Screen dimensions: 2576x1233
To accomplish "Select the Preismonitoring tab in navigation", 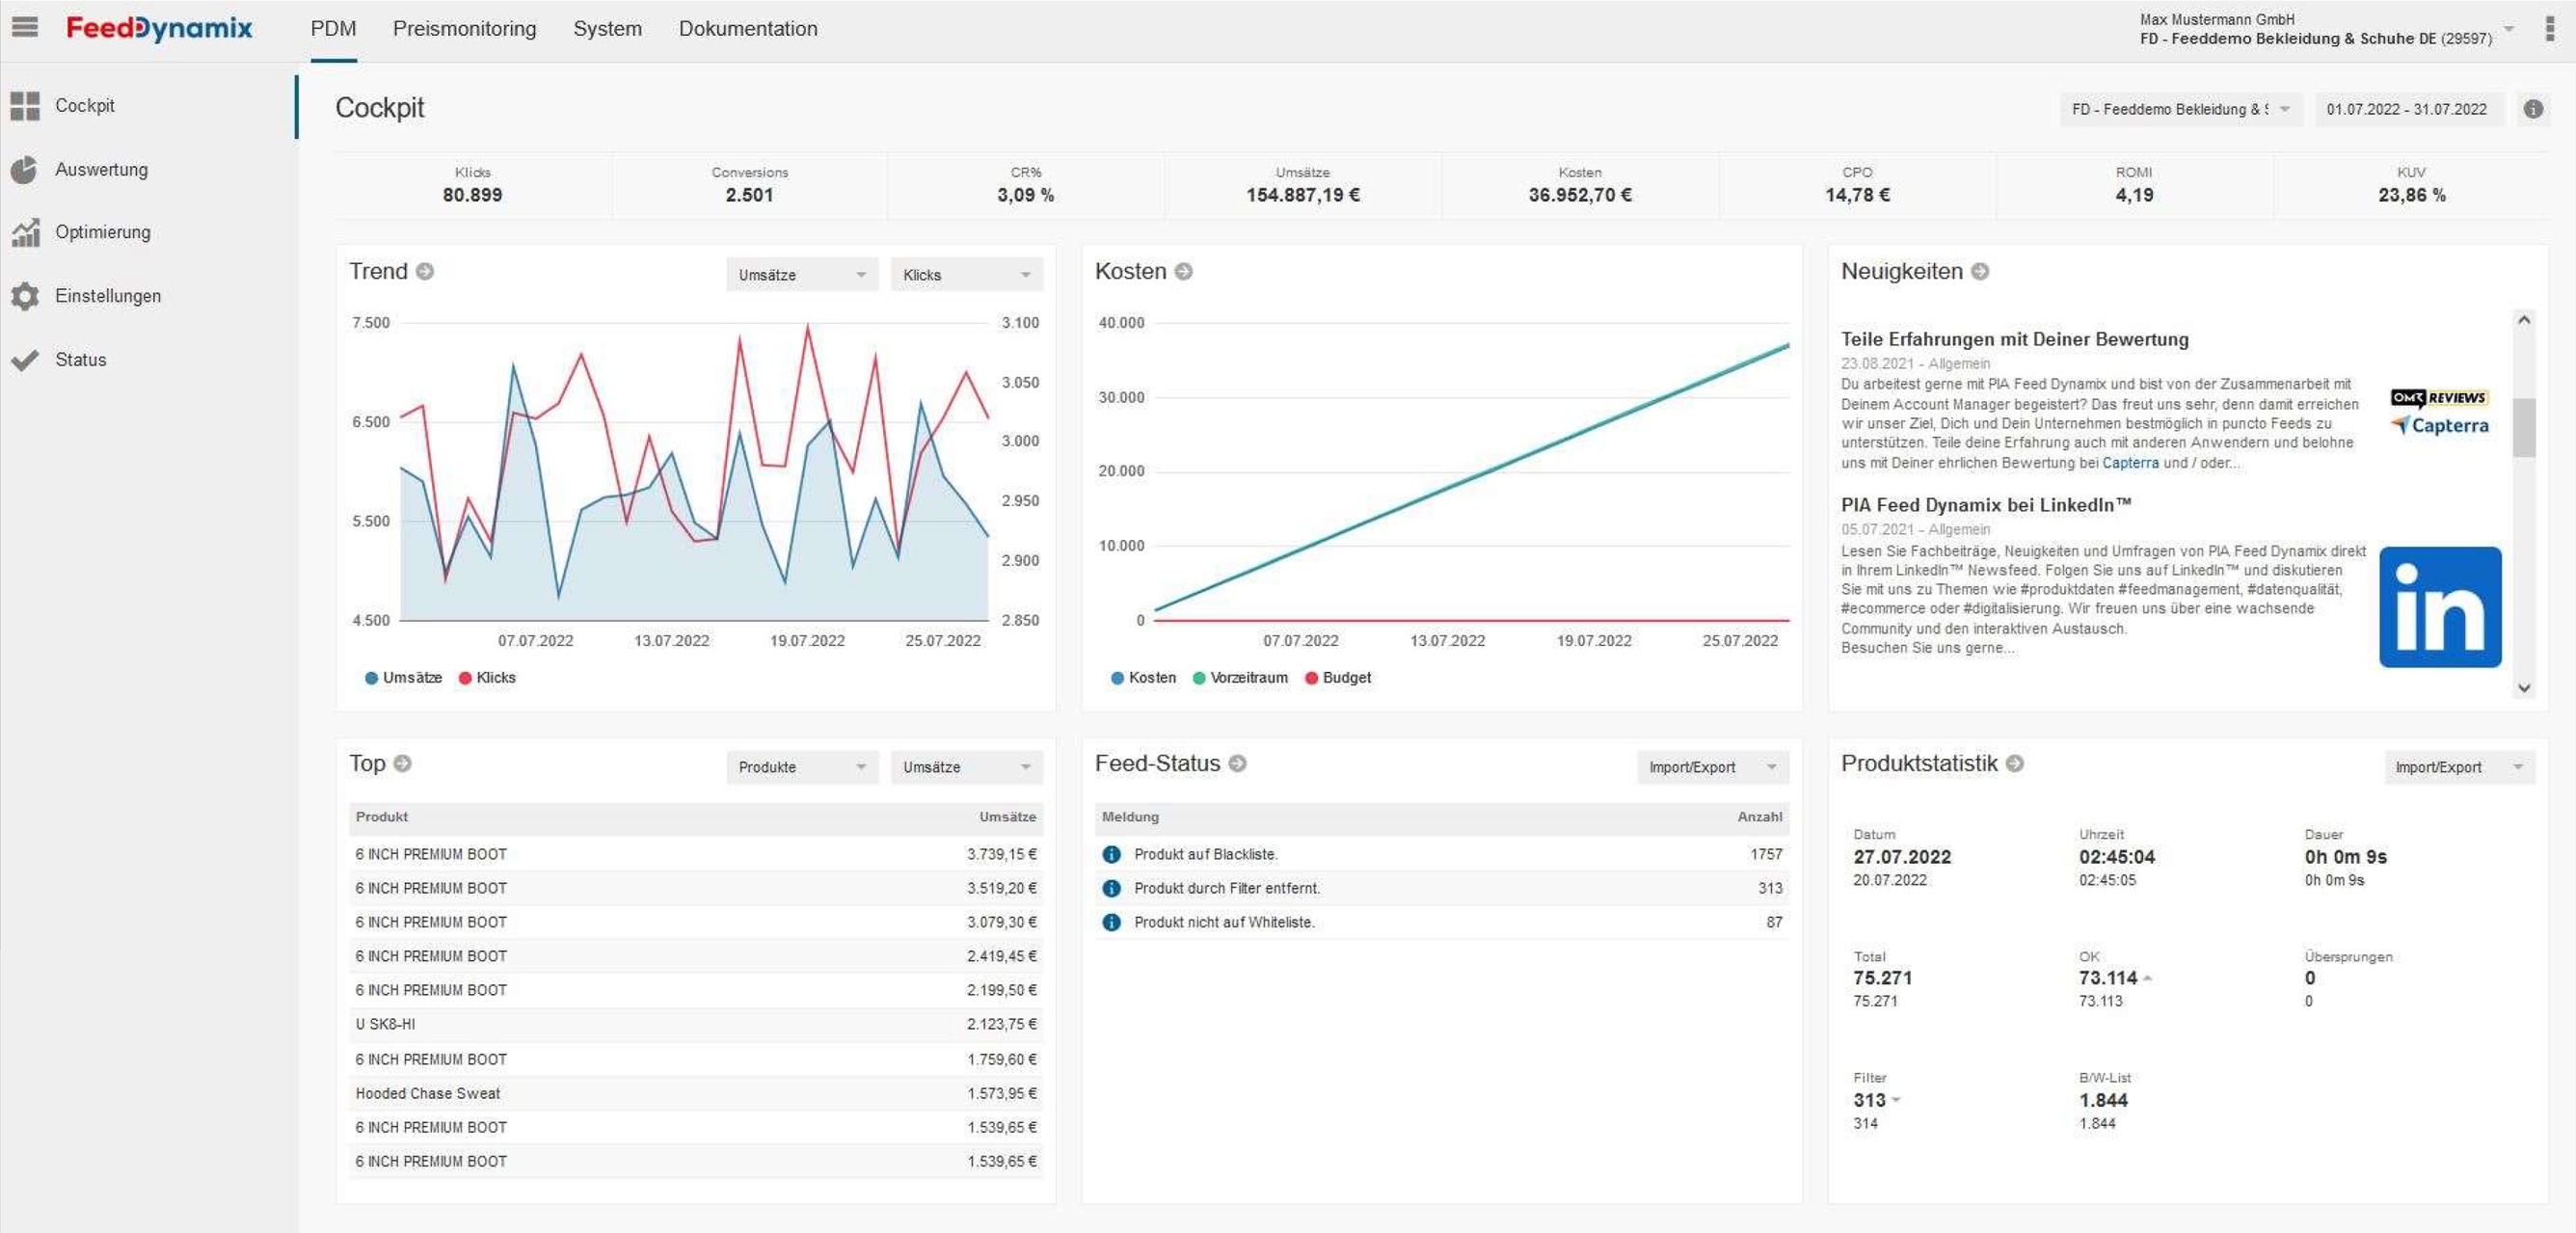I will 464,28.
